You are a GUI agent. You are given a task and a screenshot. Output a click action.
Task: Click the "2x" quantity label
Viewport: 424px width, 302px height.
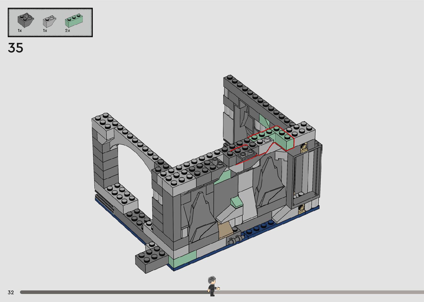(68, 31)
